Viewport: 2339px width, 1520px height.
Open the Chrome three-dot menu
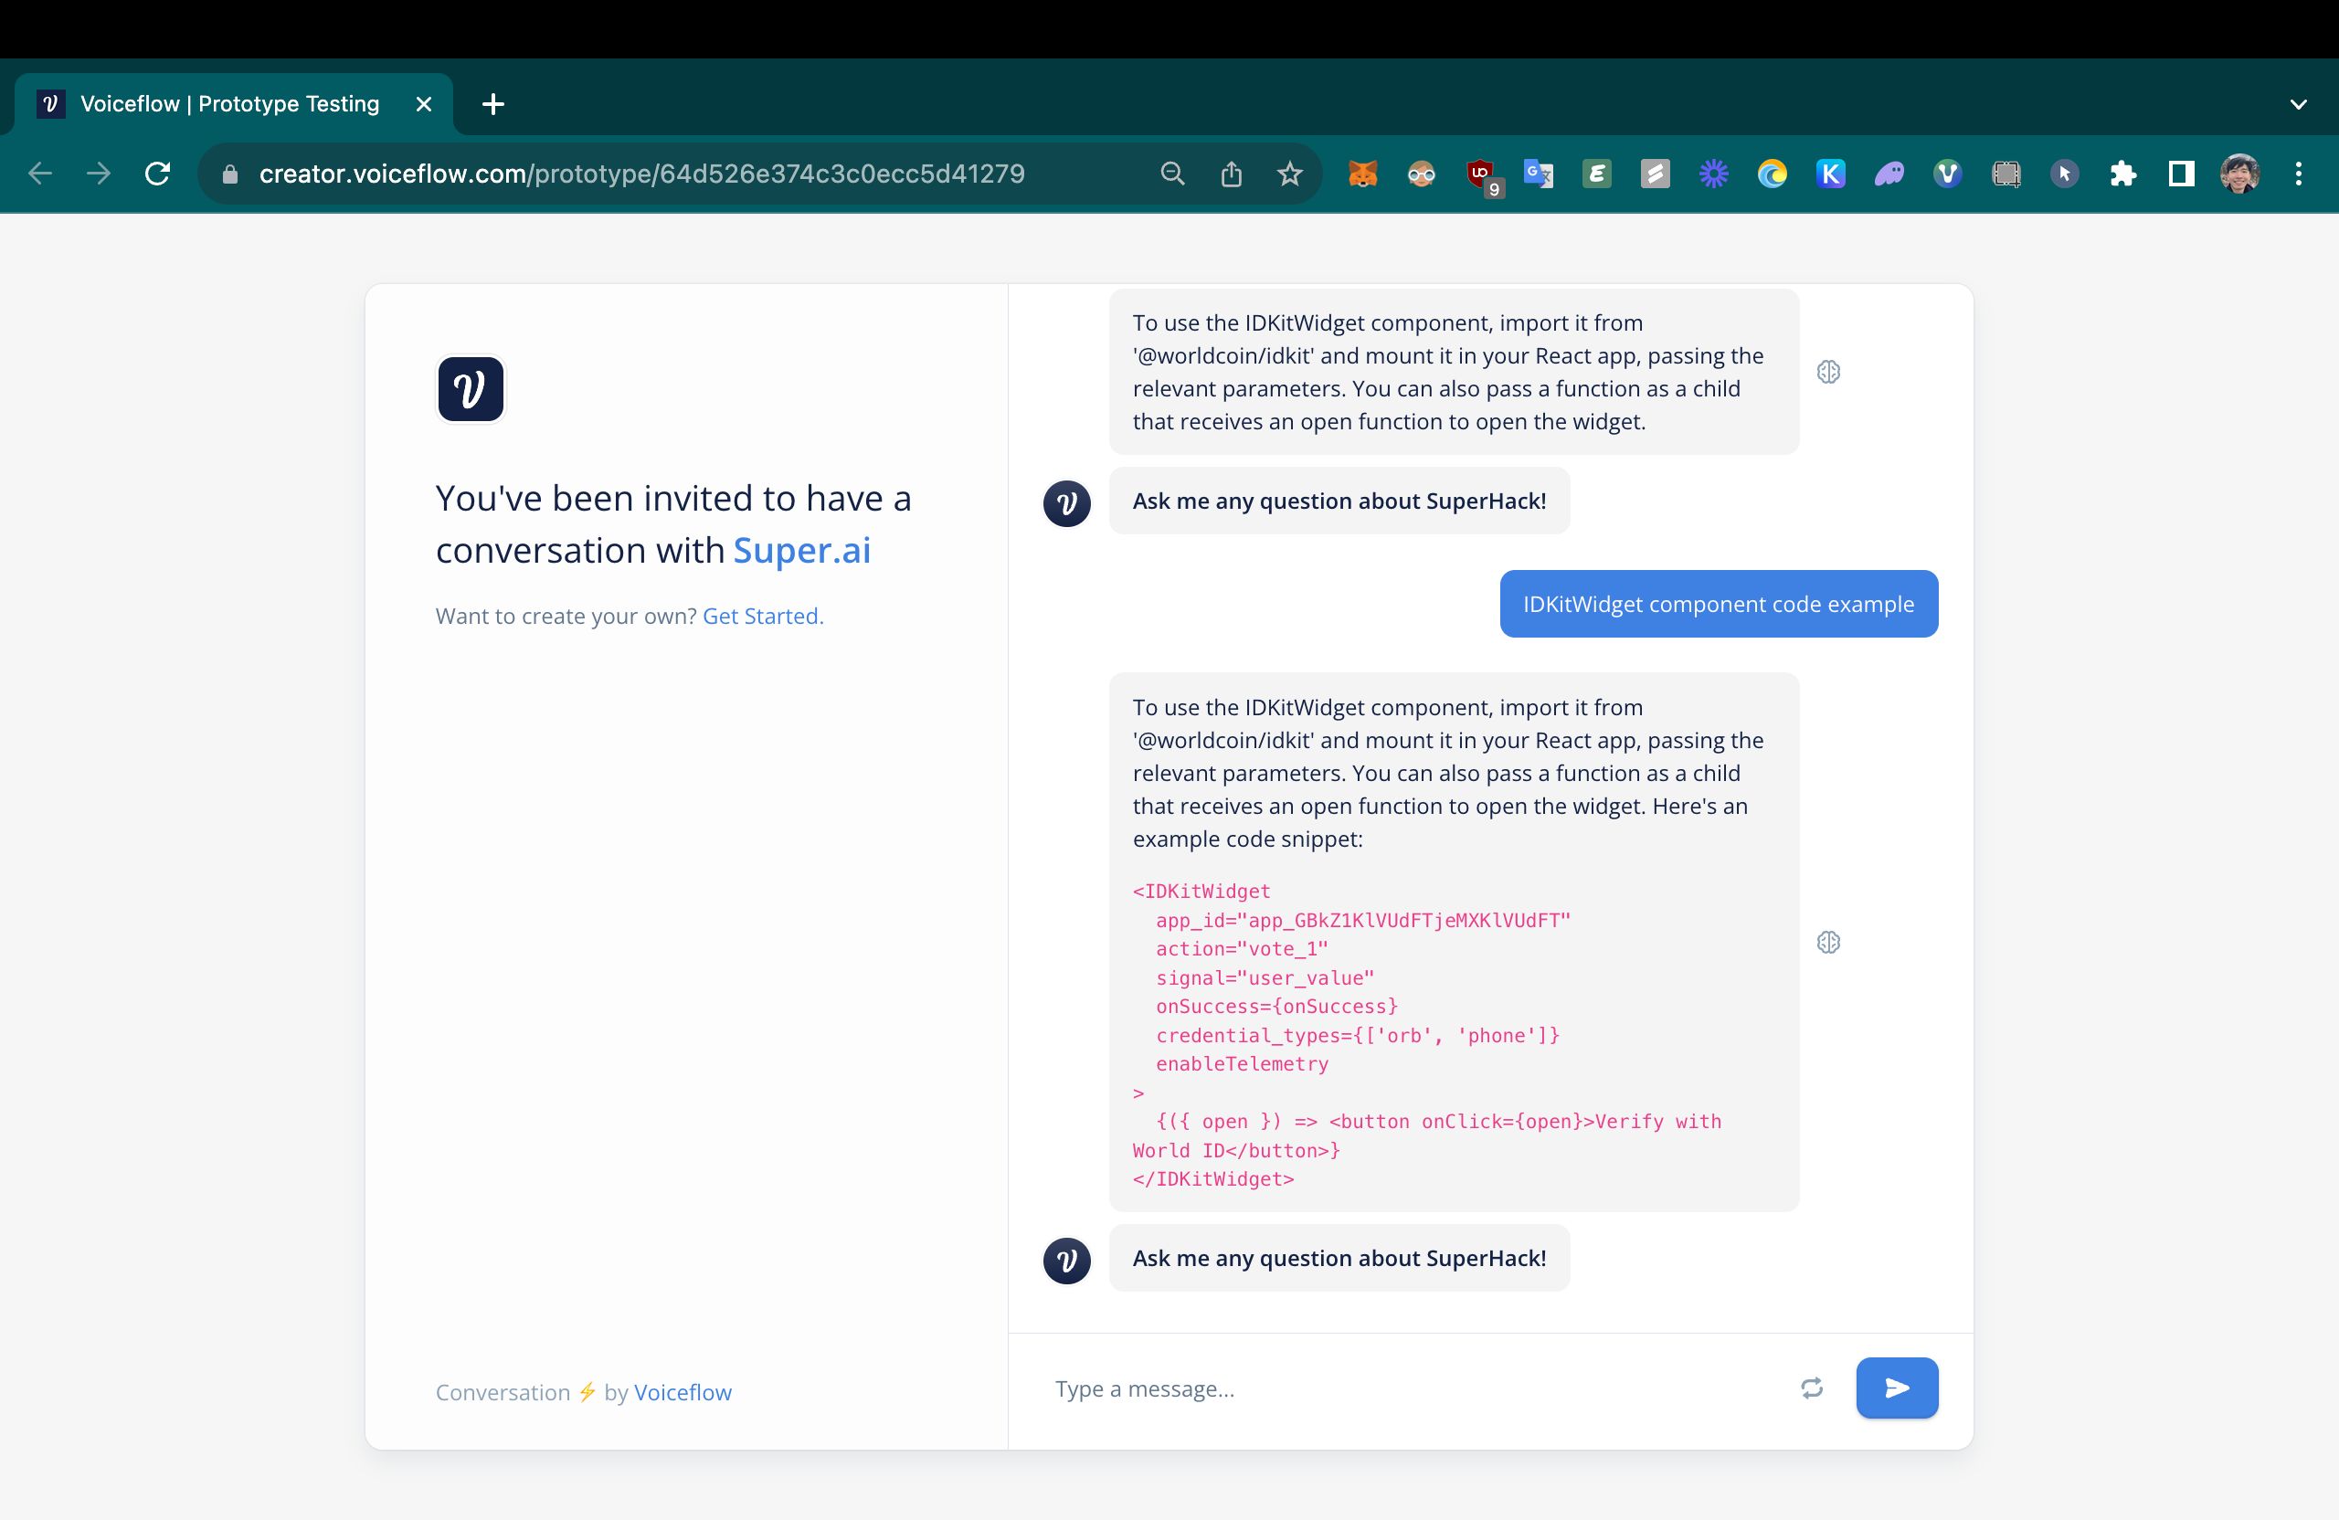[2298, 174]
